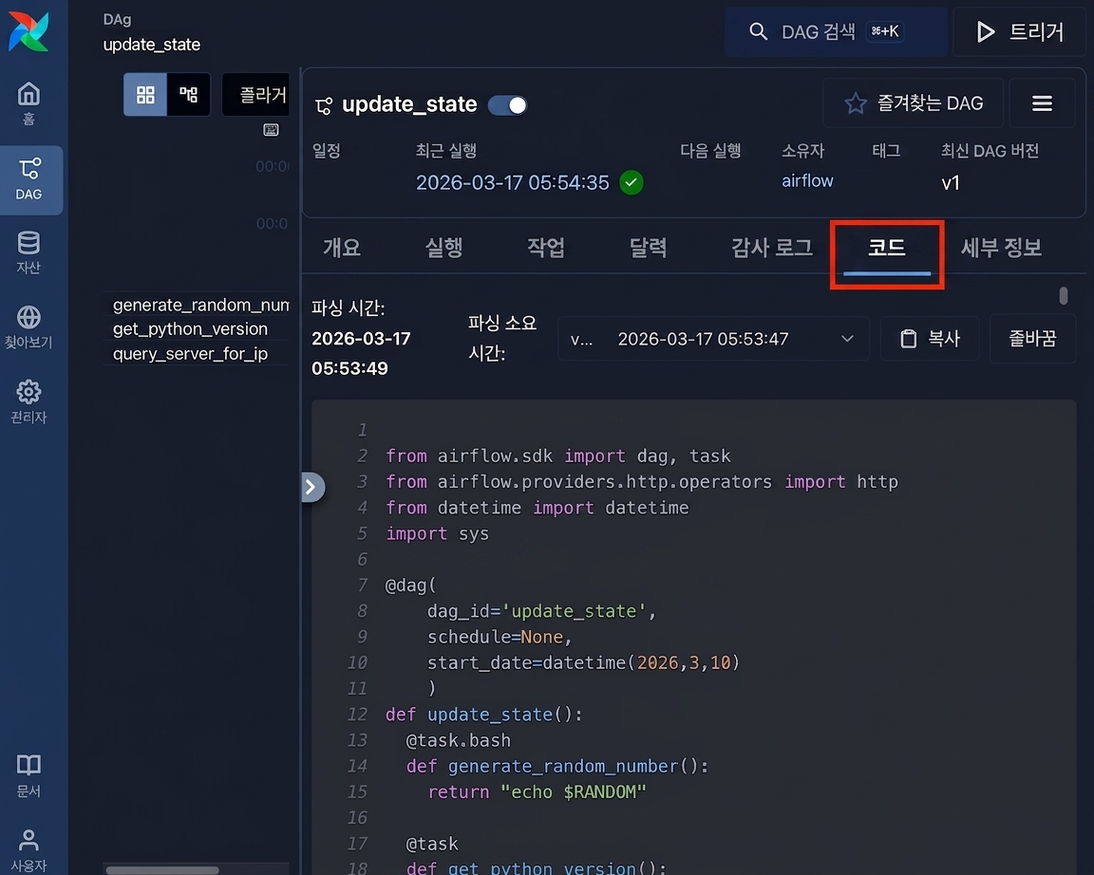Click the green success status icon
Screen dimensions: 1094x875
point(632,182)
